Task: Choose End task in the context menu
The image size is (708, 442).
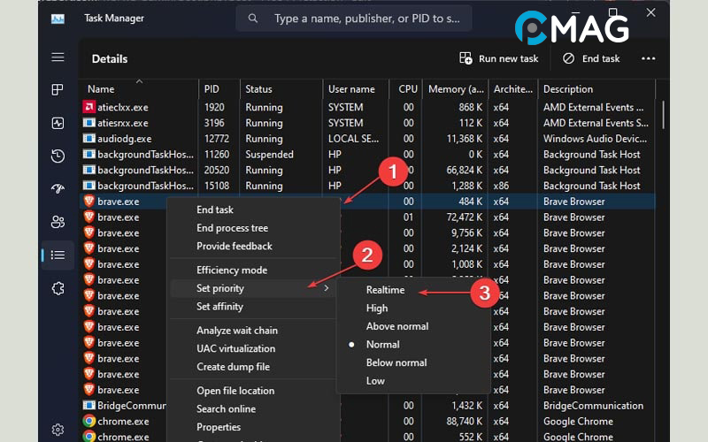Action: (215, 210)
